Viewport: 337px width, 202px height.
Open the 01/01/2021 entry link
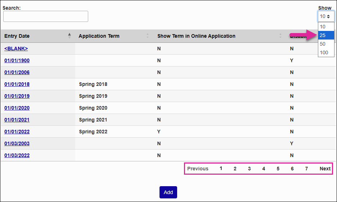point(17,120)
